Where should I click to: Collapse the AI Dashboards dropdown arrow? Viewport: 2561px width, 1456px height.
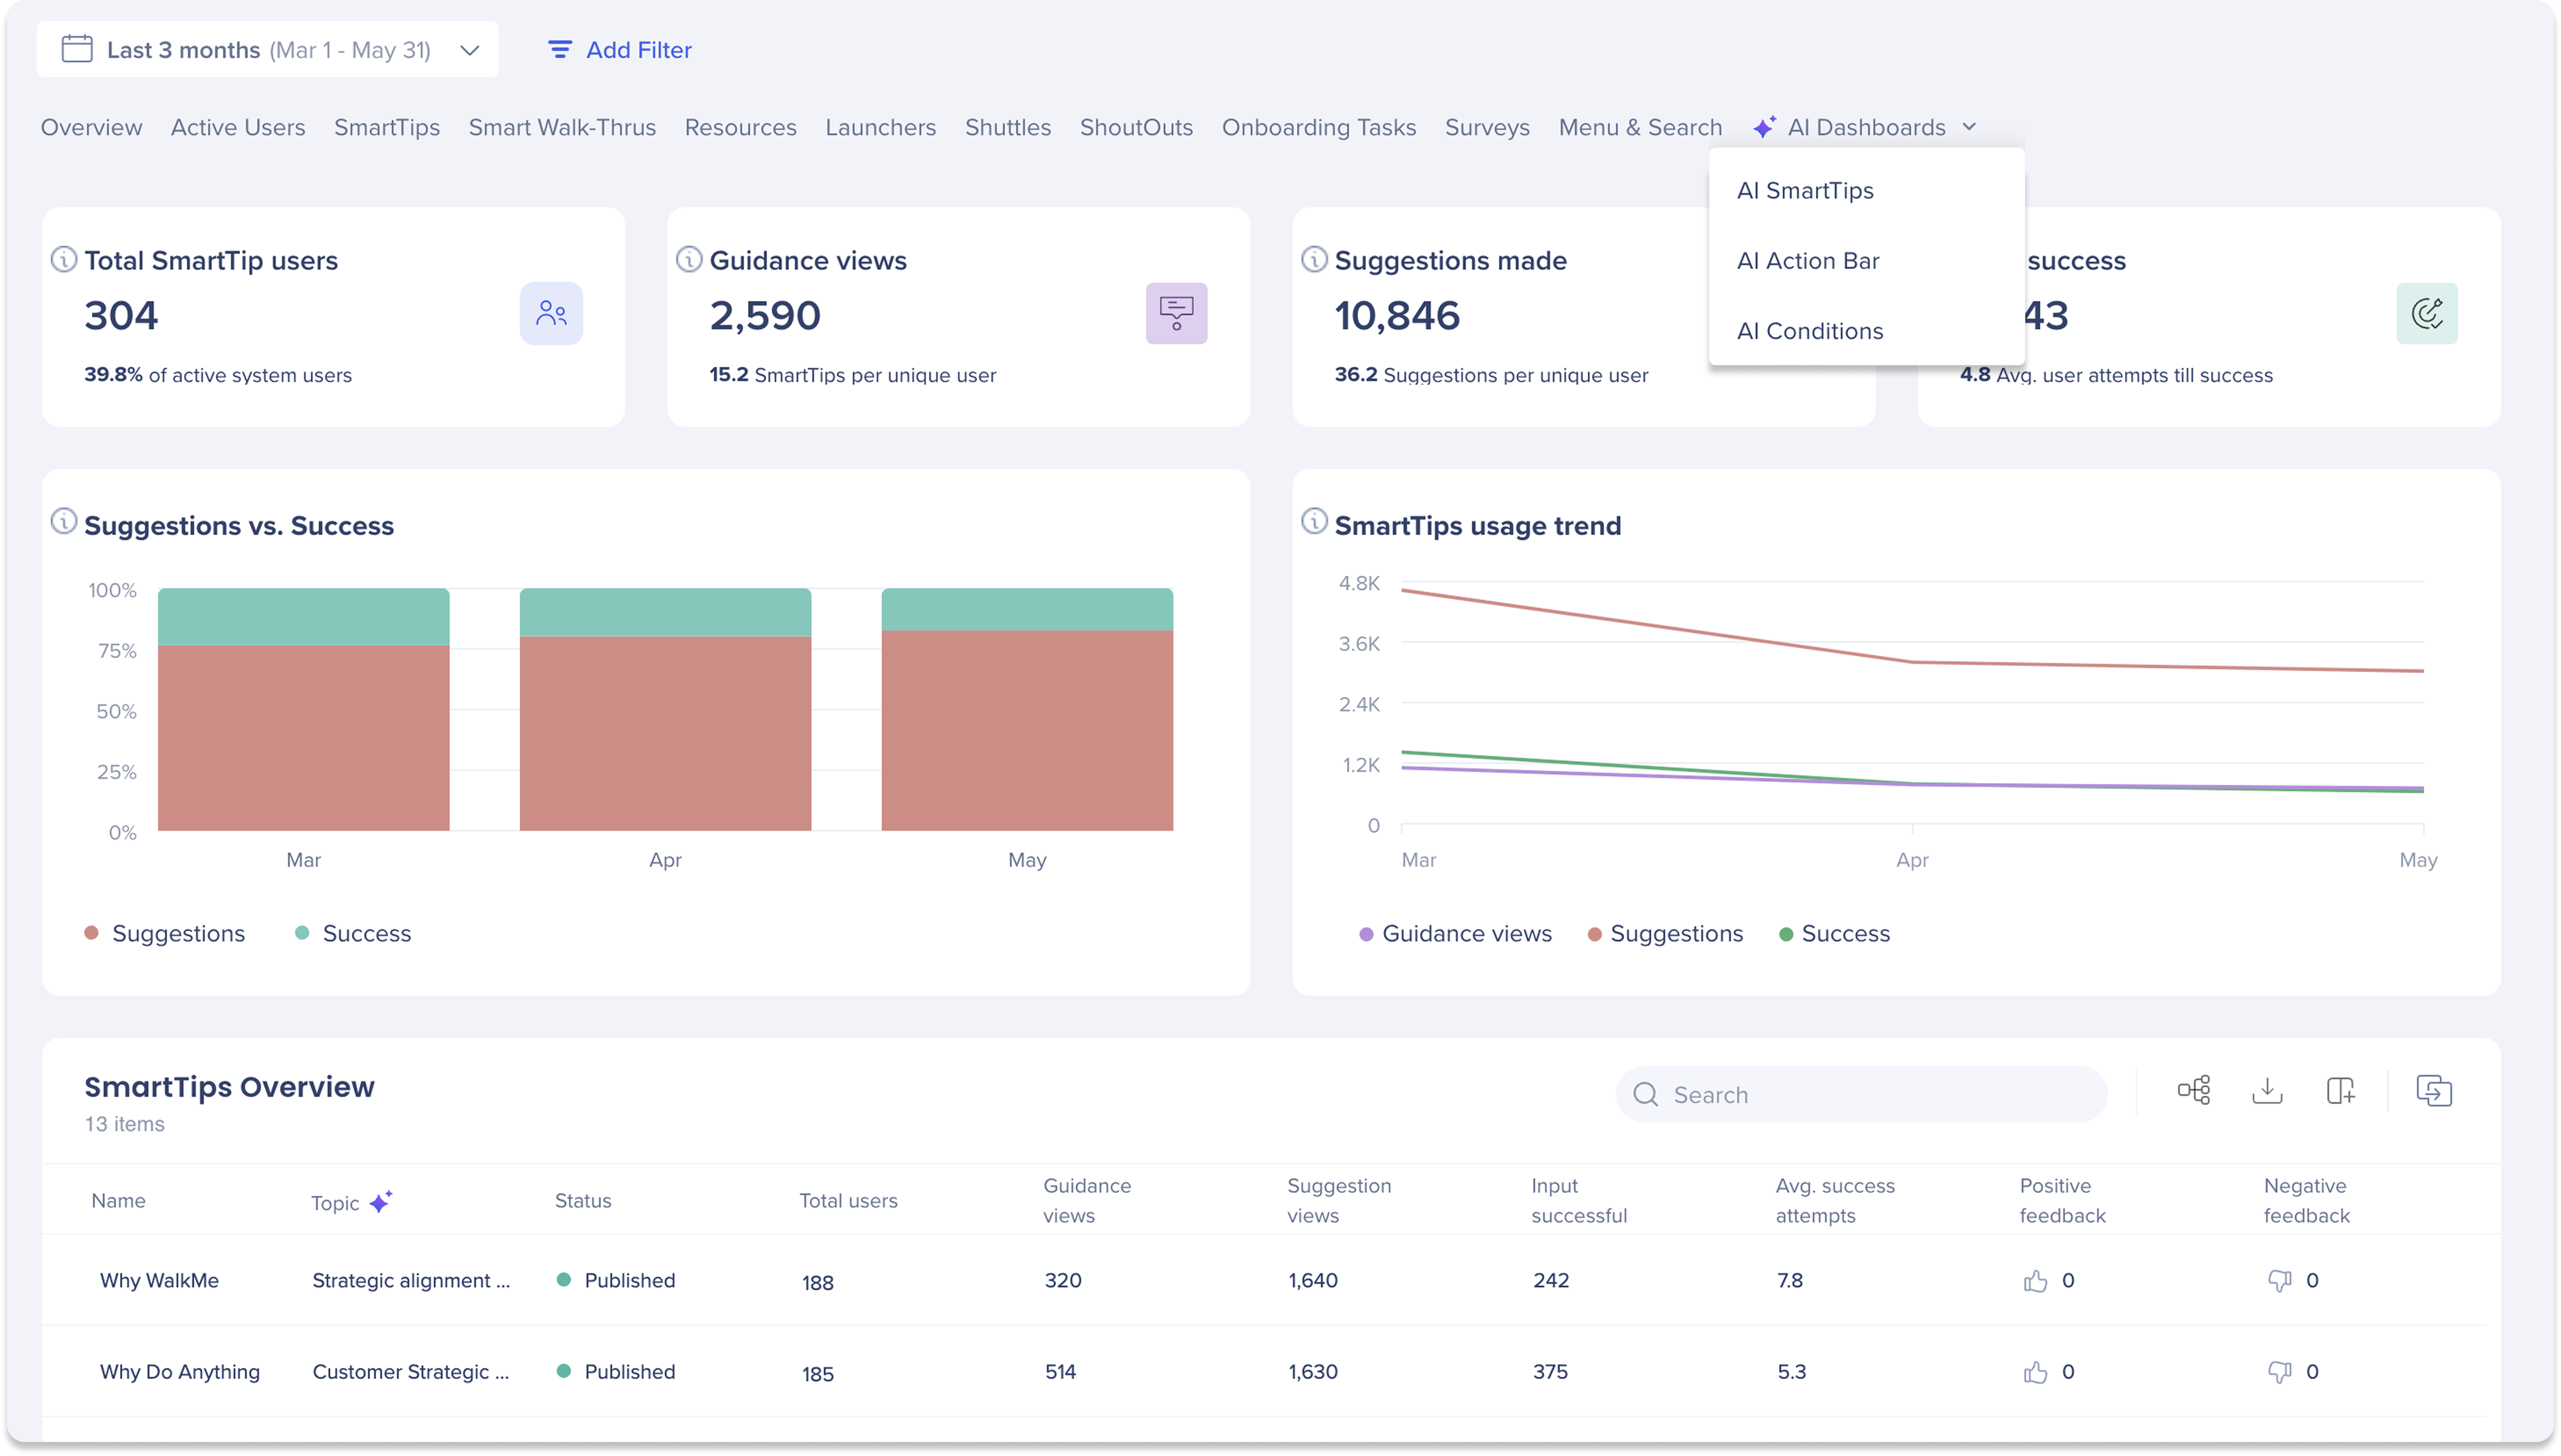coord(1969,127)
